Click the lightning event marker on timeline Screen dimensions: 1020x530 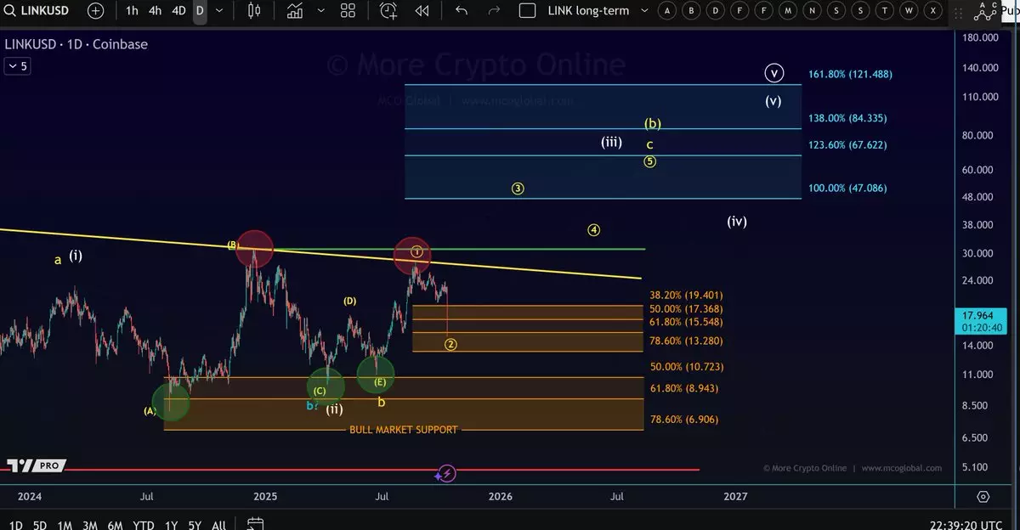pyautogui.click(x=448, y=474)
